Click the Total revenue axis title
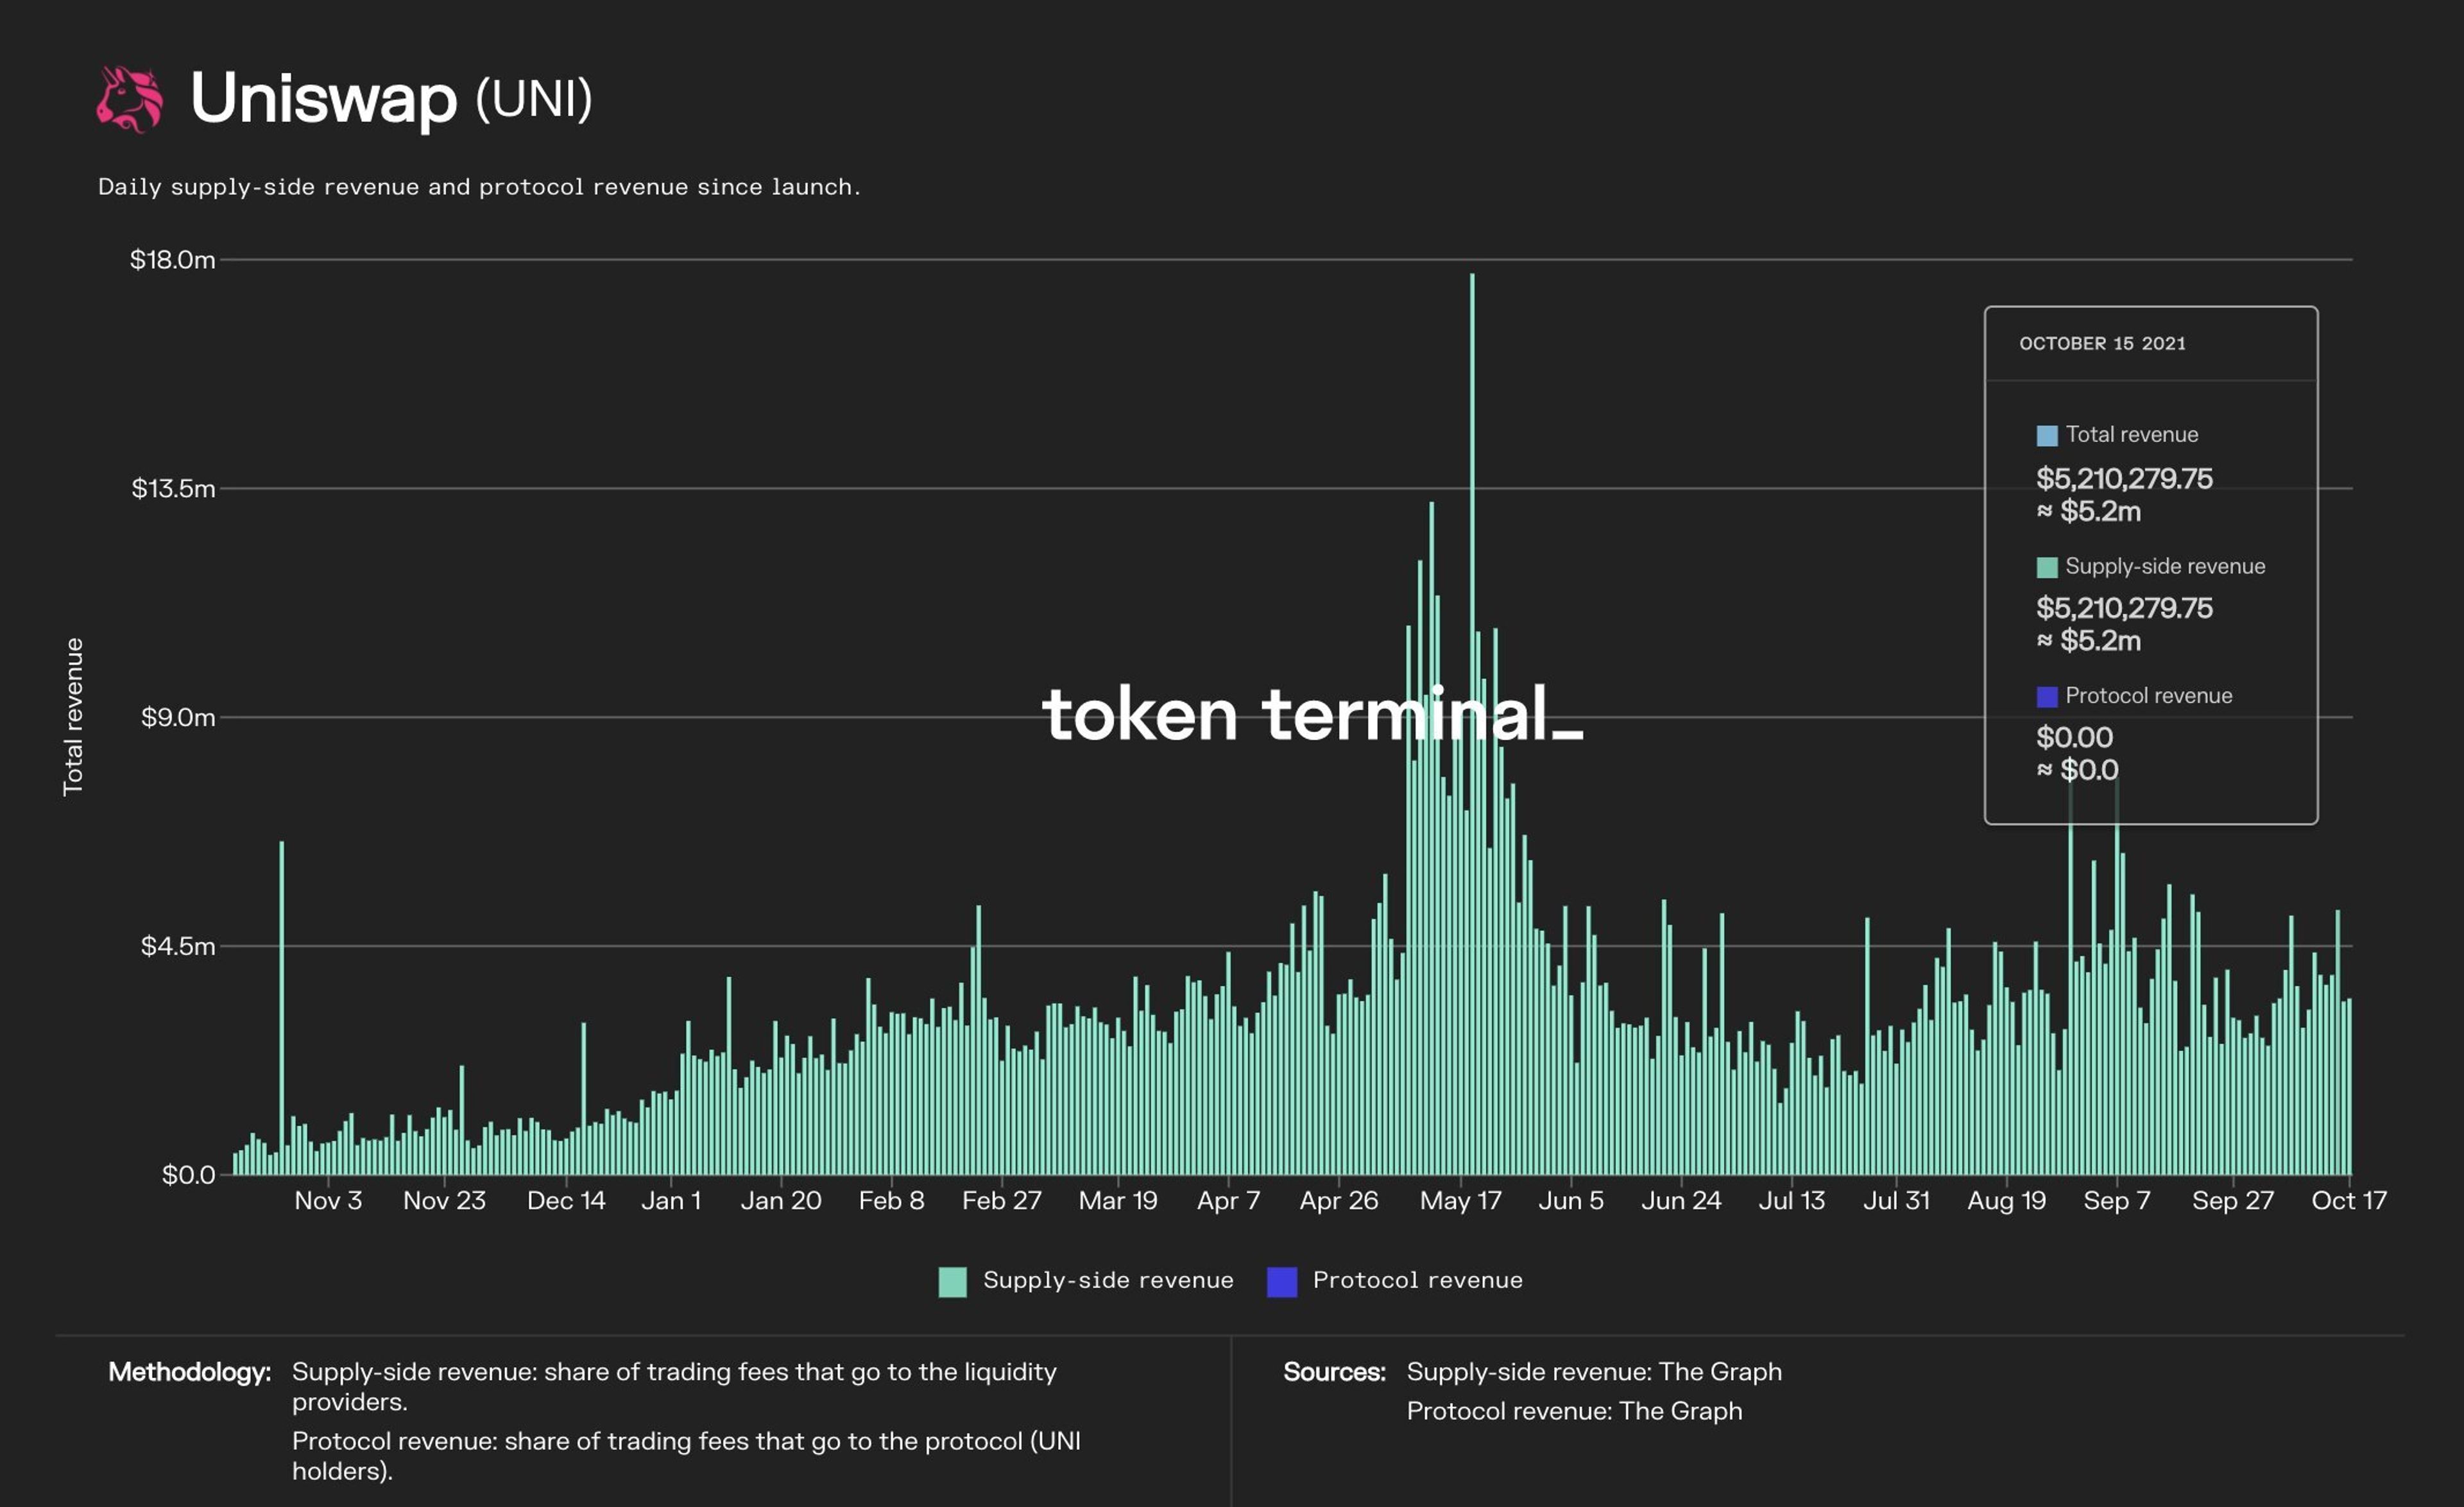2464x1507 pixels. pyautogui.click(x=73, y=716)
